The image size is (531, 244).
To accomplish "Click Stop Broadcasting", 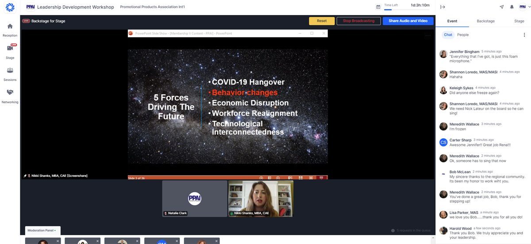I will click(358, 21).
